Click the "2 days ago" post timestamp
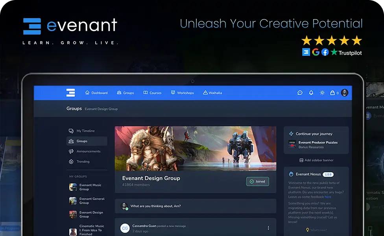This screenshot has height=236, width=384. coord(140,231)
